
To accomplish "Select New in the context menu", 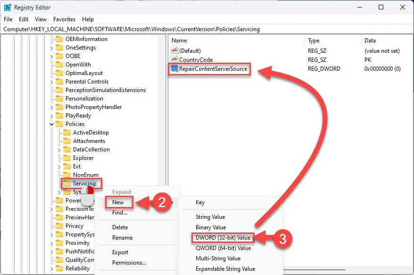I will 118,202.
